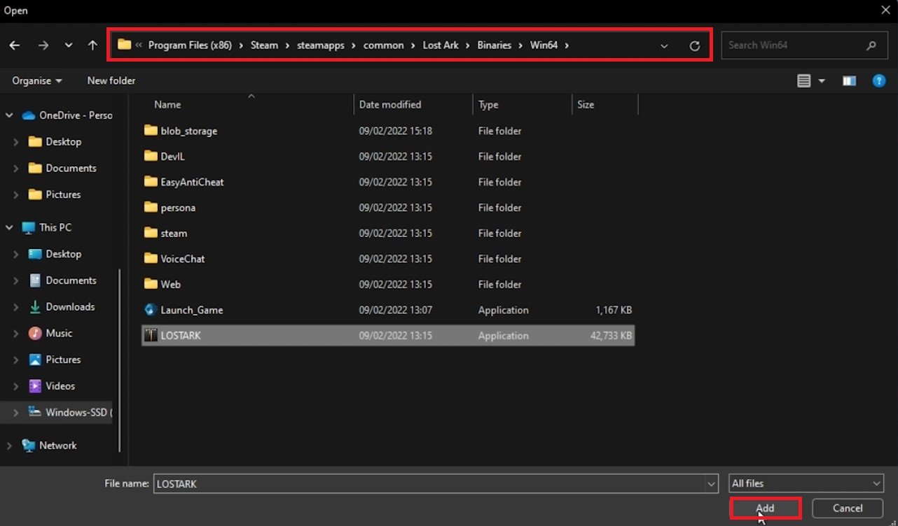
Task: Open Windows-SSD drive in the sidebar
Action: (x=71, y=412)
